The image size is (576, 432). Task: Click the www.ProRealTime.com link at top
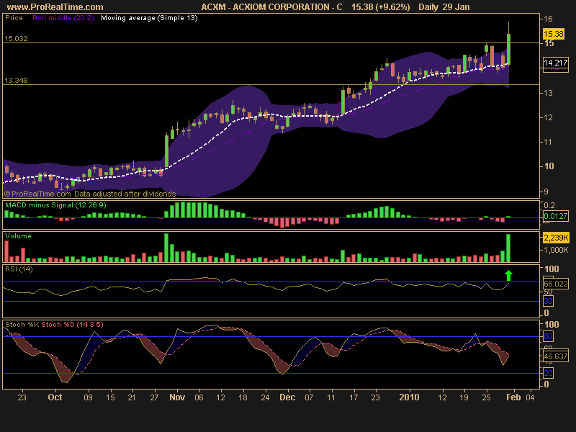[55, 7]
